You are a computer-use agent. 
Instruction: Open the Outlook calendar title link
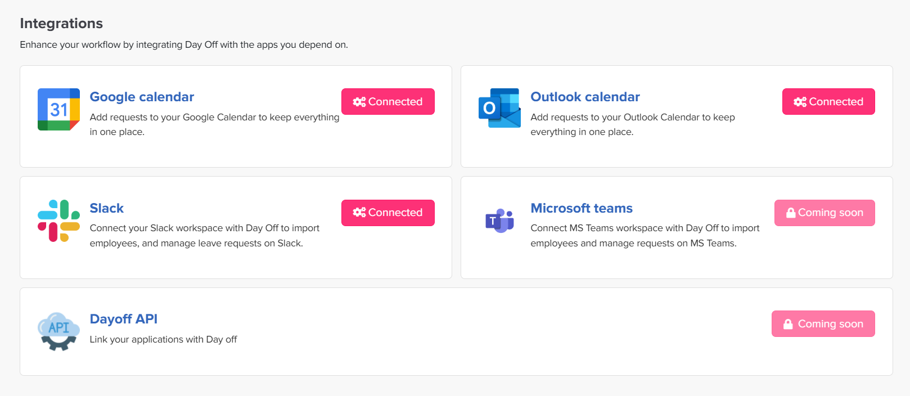point(585,97)
